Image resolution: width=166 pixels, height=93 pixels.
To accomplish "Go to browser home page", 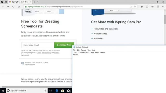I will (x=19, y=6).
